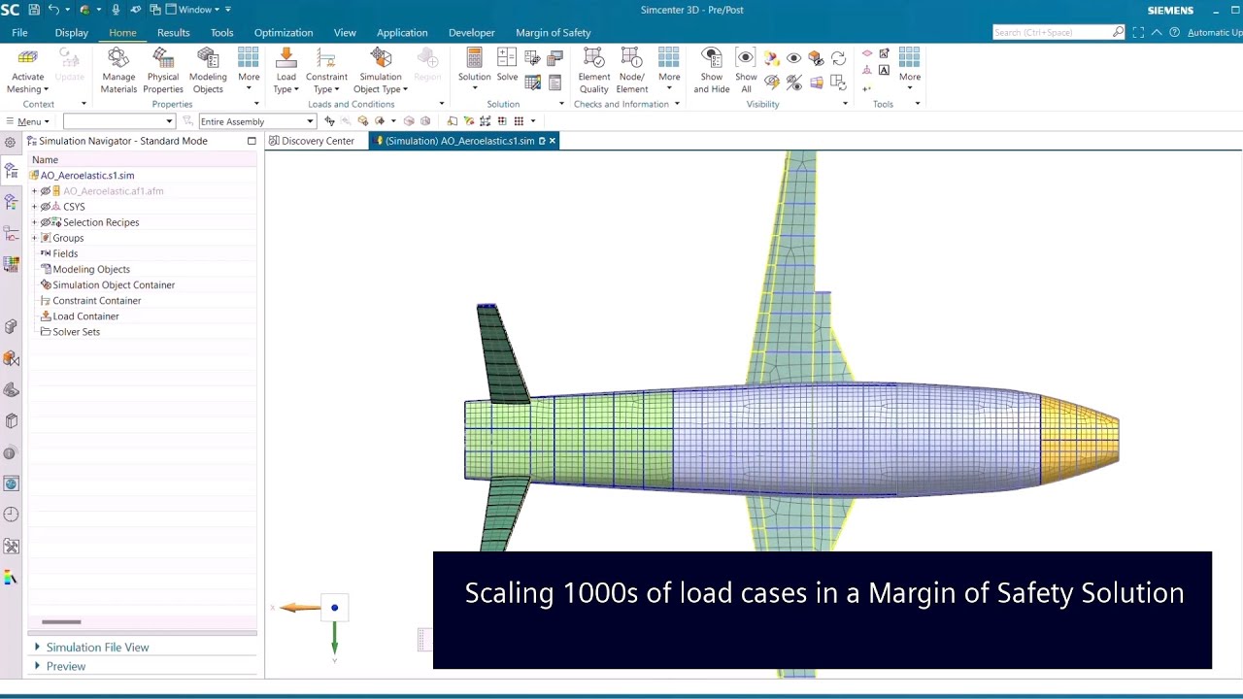Viewport: 1243px width, 699px height.
Task: Click the undo icon in the title bar
Action: pyautogui.click(x=54, y=10)
